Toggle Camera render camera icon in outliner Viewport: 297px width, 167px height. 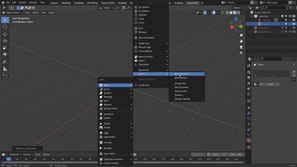click(294, 20)
